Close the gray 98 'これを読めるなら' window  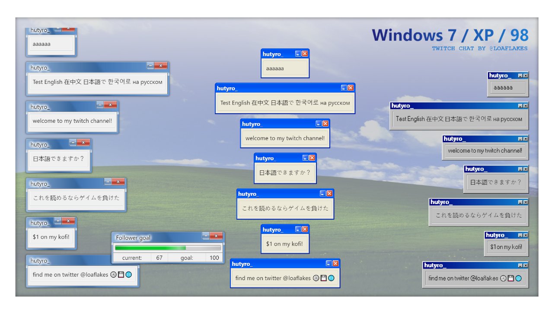[x=526, y=202]
